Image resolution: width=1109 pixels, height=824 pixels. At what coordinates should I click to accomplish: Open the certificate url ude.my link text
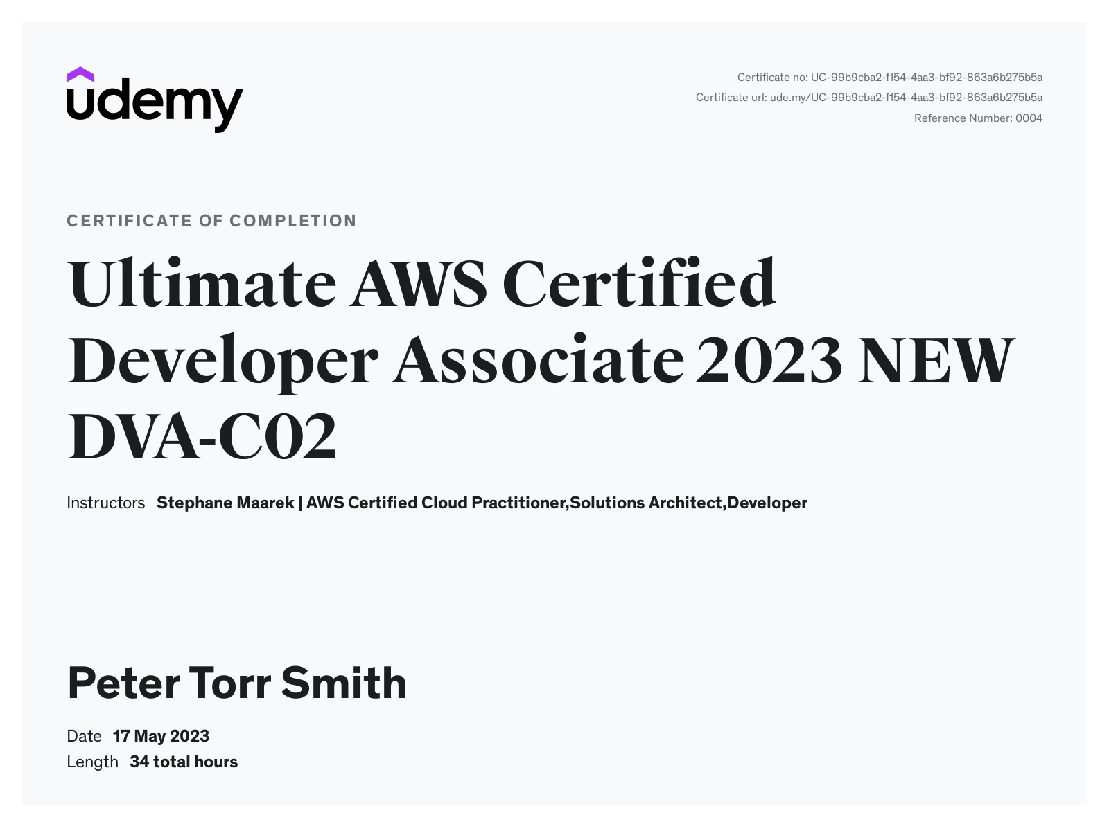pyautogui.click(x=906, y=98)
